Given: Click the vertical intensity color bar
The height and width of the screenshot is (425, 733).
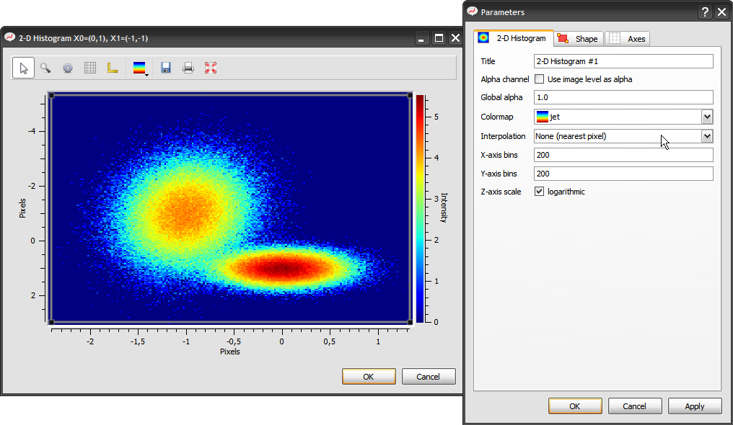Looking at the screenshot, I should click(x=420, y=209).
